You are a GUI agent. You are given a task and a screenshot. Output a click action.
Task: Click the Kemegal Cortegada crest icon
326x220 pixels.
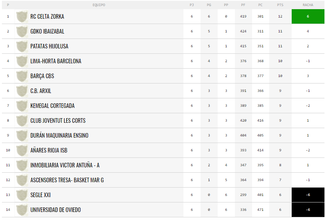coord(22,106)
